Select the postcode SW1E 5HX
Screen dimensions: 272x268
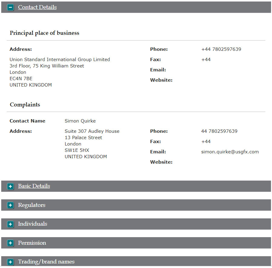click(77, 150)
